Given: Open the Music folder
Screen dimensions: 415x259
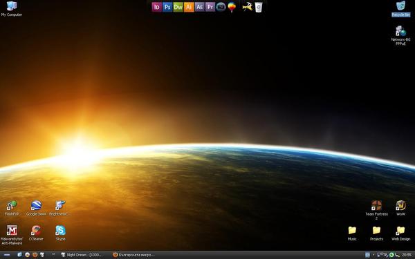Looking at the screenshot, I should tap(352, 233).
